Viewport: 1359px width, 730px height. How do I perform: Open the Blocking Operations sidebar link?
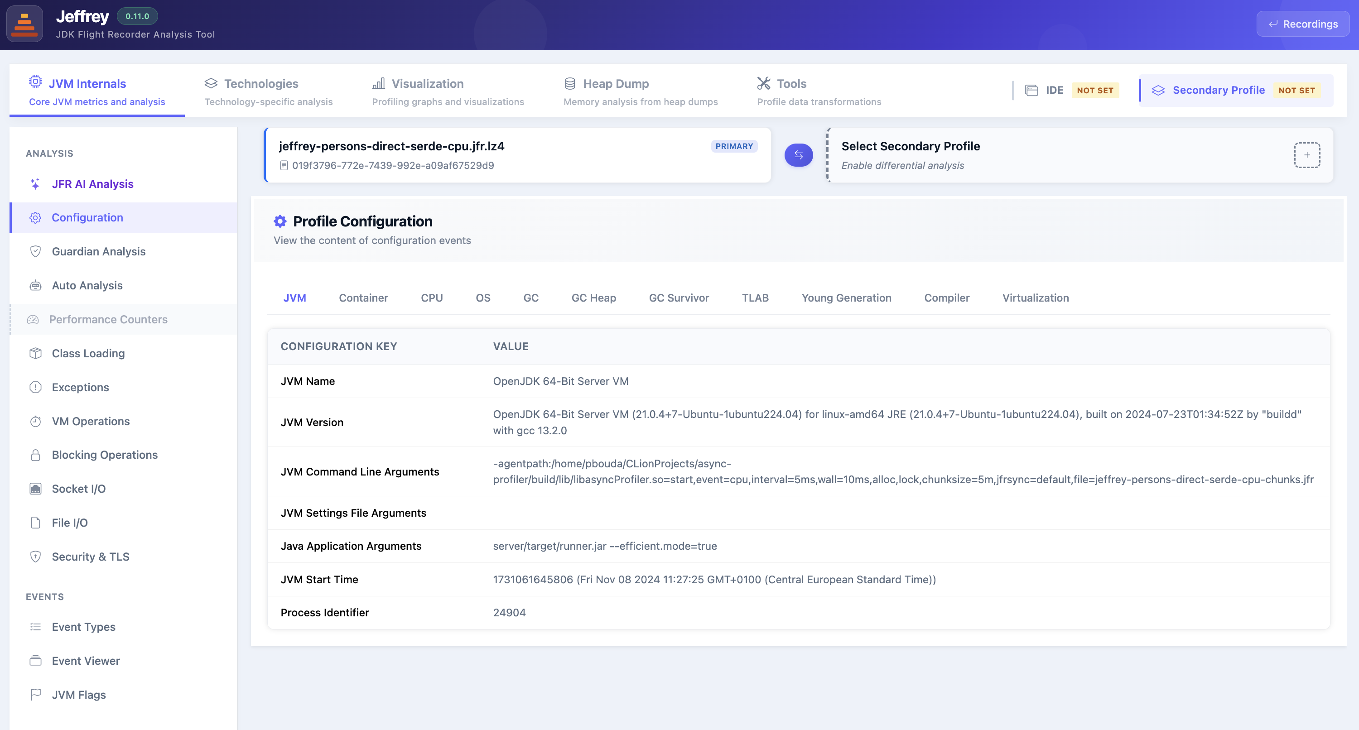123,455
